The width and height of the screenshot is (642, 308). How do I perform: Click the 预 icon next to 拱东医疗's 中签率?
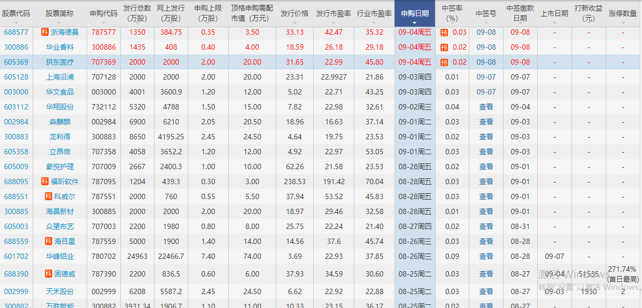(x=445, y=62)
